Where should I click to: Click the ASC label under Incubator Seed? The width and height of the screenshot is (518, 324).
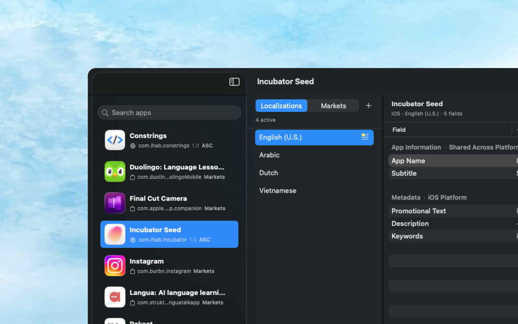point(205,240)
